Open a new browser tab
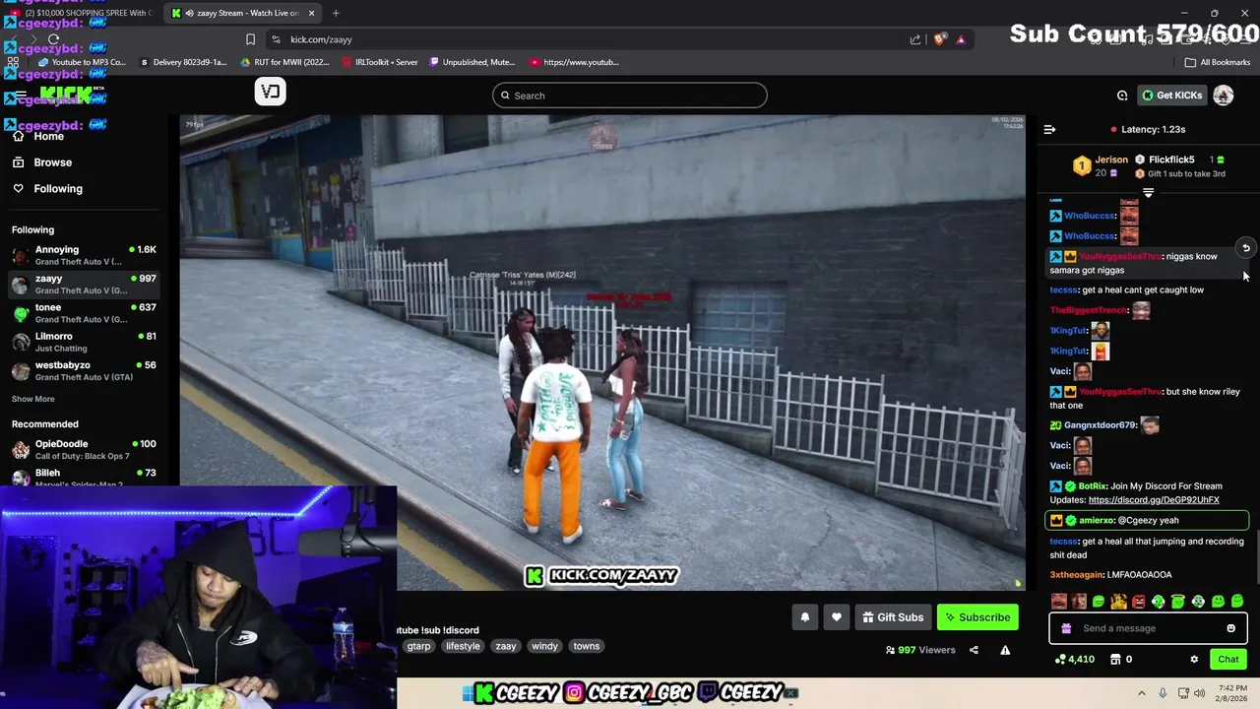1260x709 pixels. pyautogui.click(x=336, y=13)
